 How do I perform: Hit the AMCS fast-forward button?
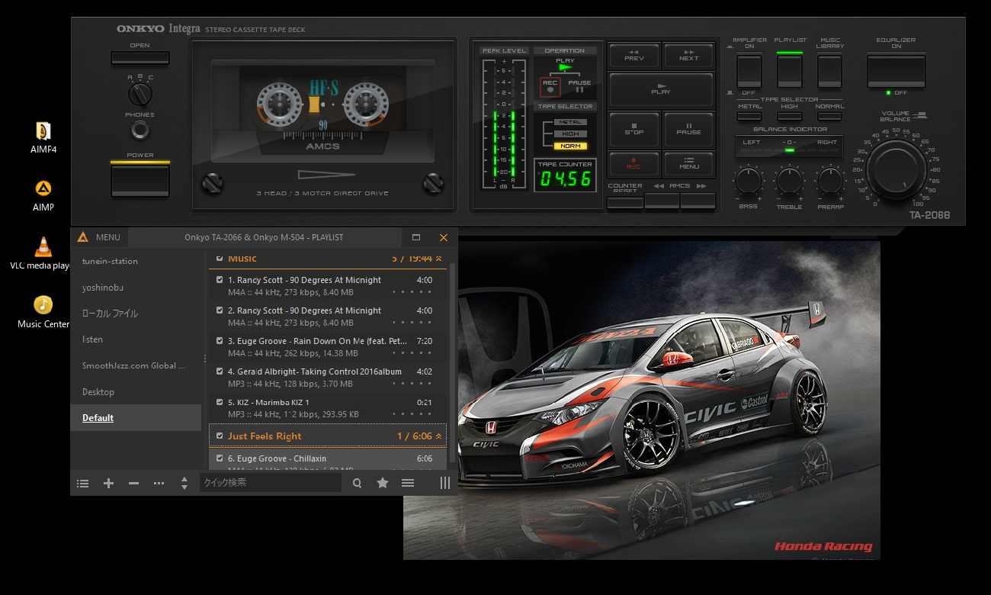pyautogui.click(x=698, y=201)
